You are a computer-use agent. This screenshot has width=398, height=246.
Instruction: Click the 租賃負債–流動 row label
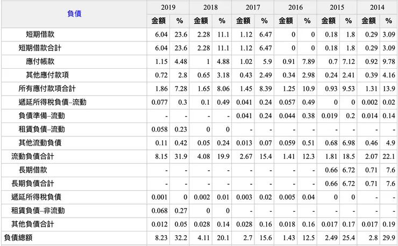[x=41, y=129]
